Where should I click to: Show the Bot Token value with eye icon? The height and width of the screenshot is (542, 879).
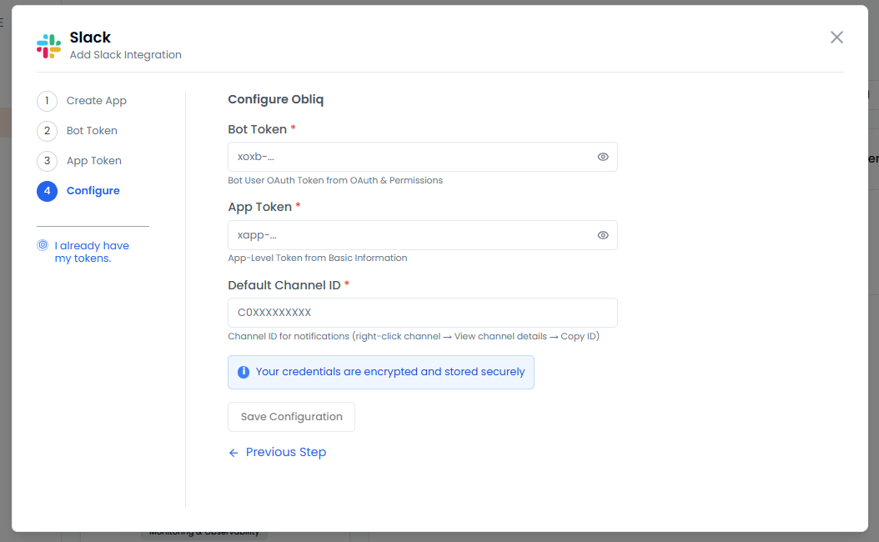[603, 157]
